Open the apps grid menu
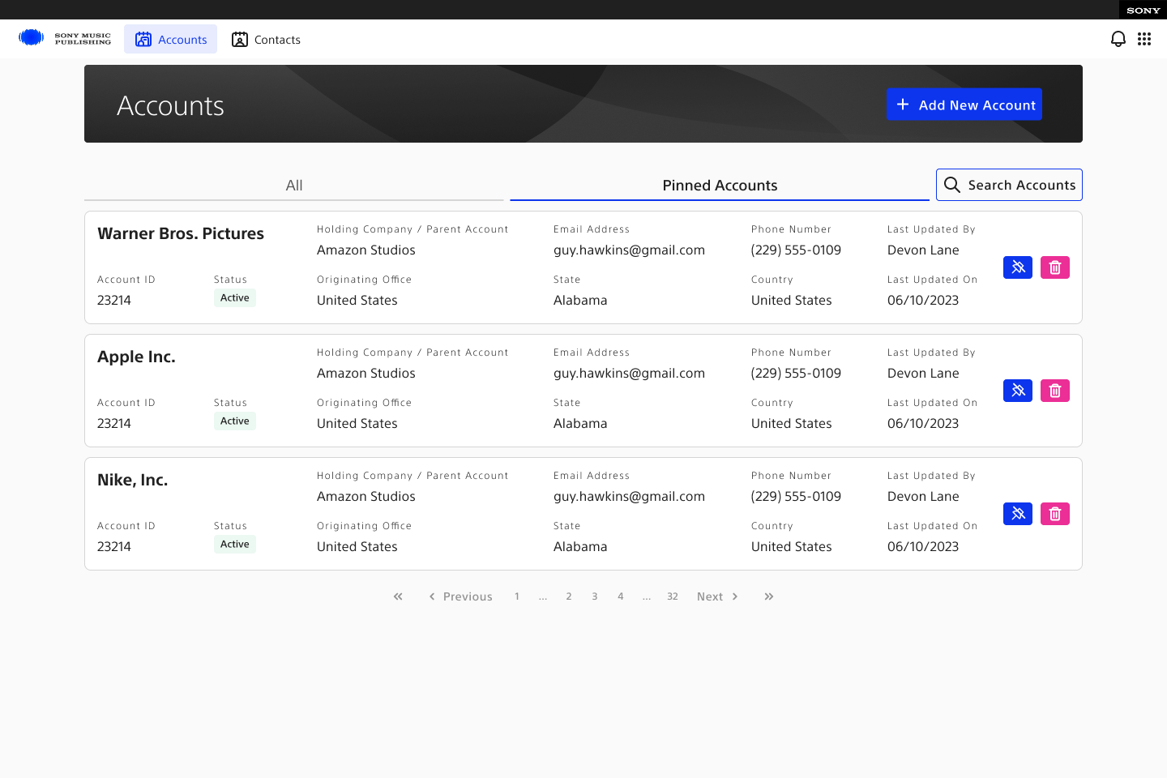1167x778 pixels. point(1144,39)
